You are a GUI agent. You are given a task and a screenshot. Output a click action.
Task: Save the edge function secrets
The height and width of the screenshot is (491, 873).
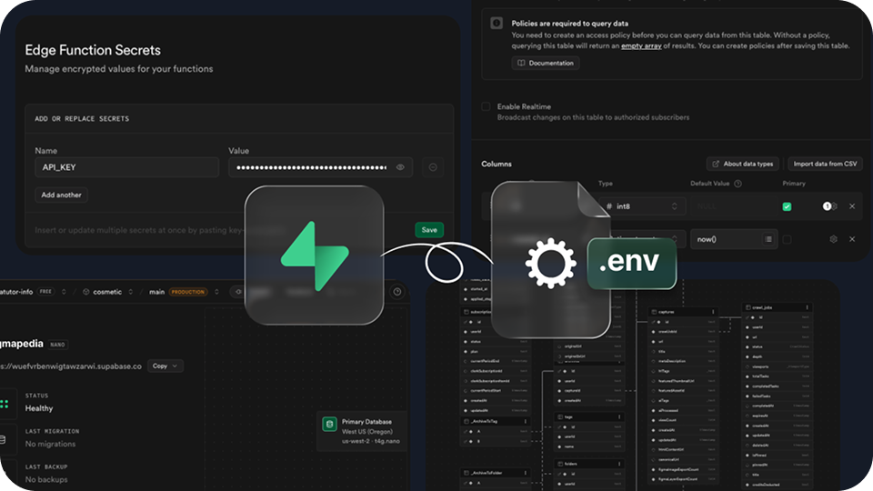click(x=428, y=230)
